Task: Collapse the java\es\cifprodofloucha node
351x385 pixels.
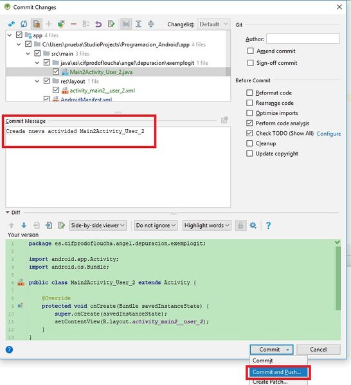Action: click(x=37, y=63)
